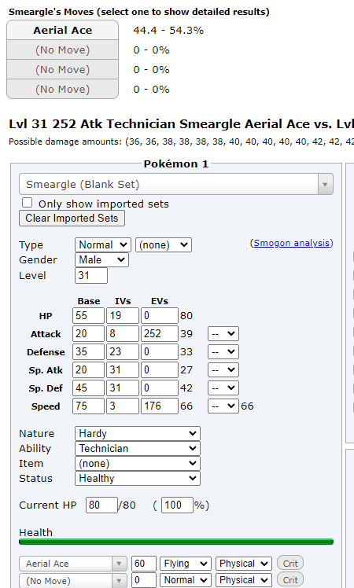Open the Item dropdown set to (none)
Image resolution: width=354 pixels, height=588 pixels.
point(138,464)
